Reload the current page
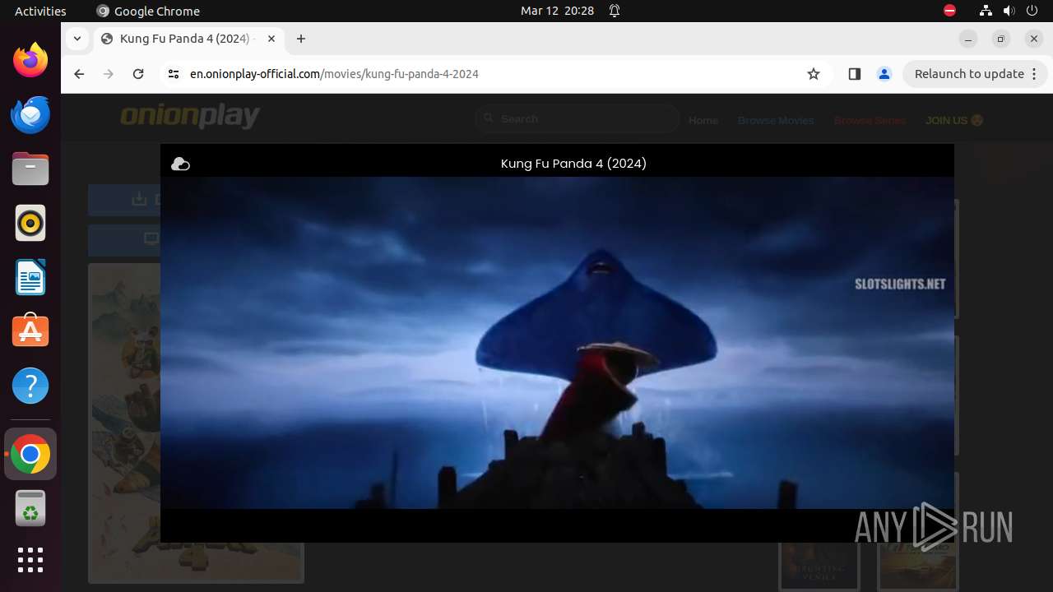Image resolution: width=1053 pixels, height=592 pixels. point(138,74)
